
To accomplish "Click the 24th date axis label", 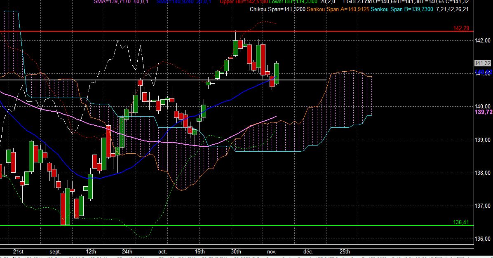I will 127,251.
